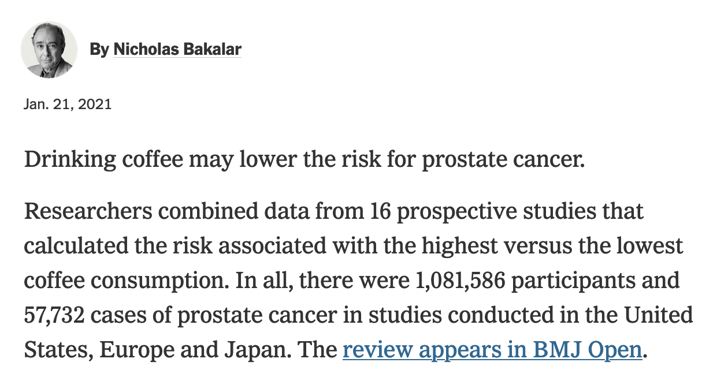Open the Nicholas Bakalar author link

point(177,50)
